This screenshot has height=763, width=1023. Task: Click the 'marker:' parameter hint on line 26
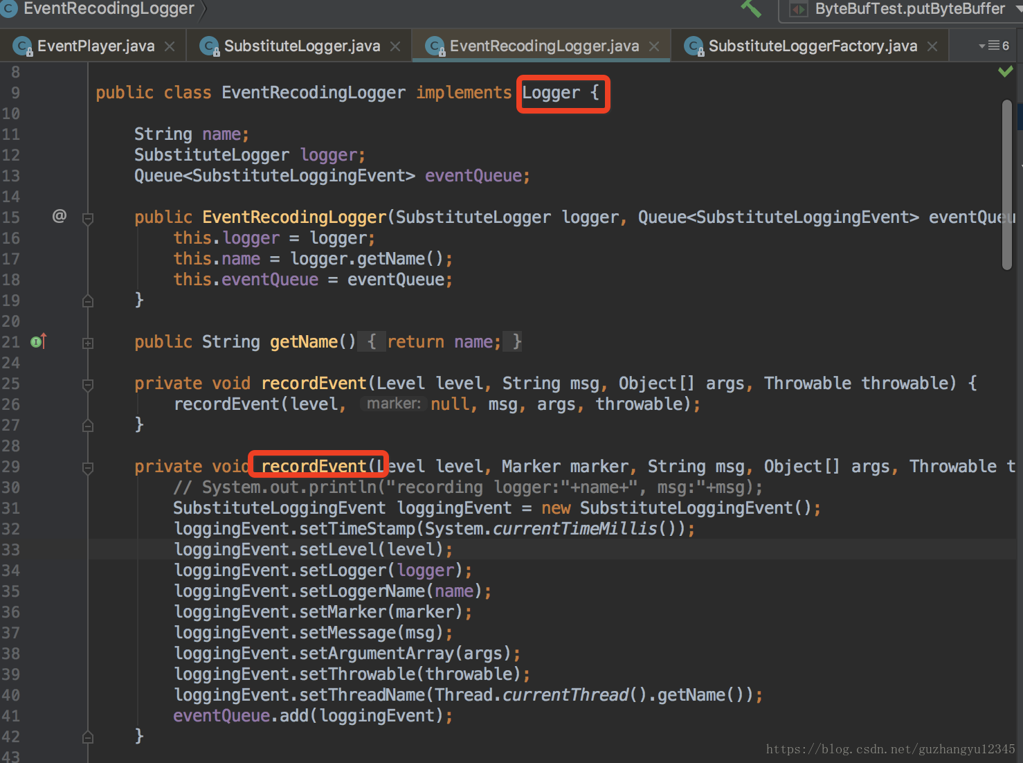(393, 404)
